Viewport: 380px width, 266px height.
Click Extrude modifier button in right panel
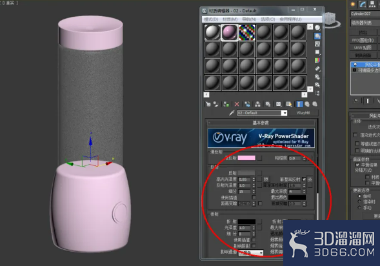click(x=363, y=32)
